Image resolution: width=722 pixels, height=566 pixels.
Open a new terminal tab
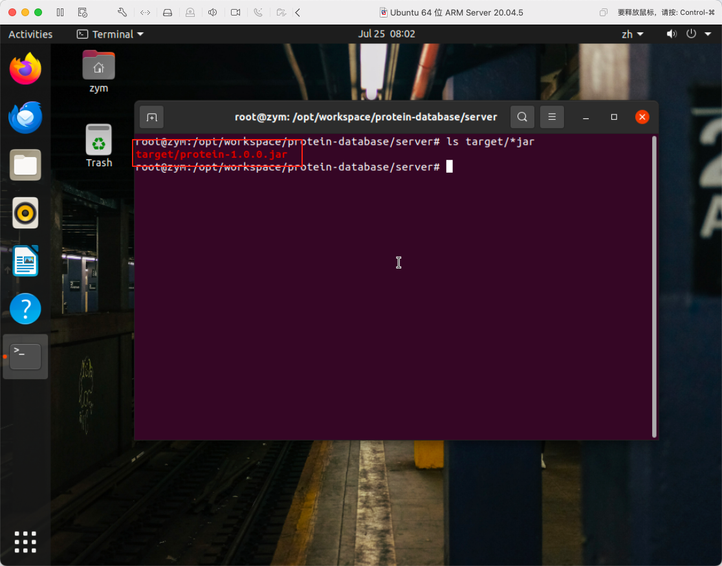tap(151, 116)
